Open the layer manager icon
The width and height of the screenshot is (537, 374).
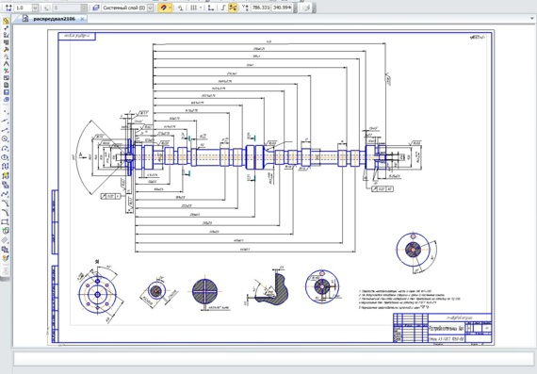96,8
